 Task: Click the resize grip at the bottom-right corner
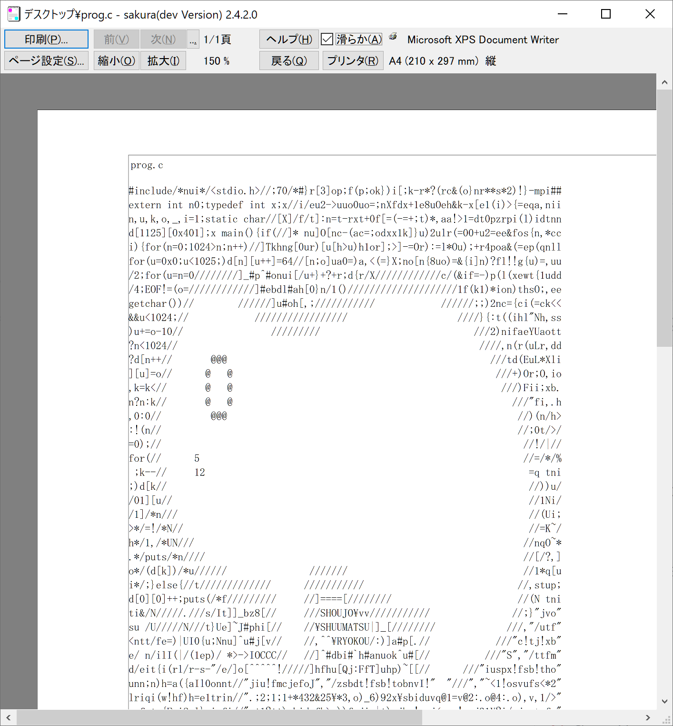[x=666, y=719]
